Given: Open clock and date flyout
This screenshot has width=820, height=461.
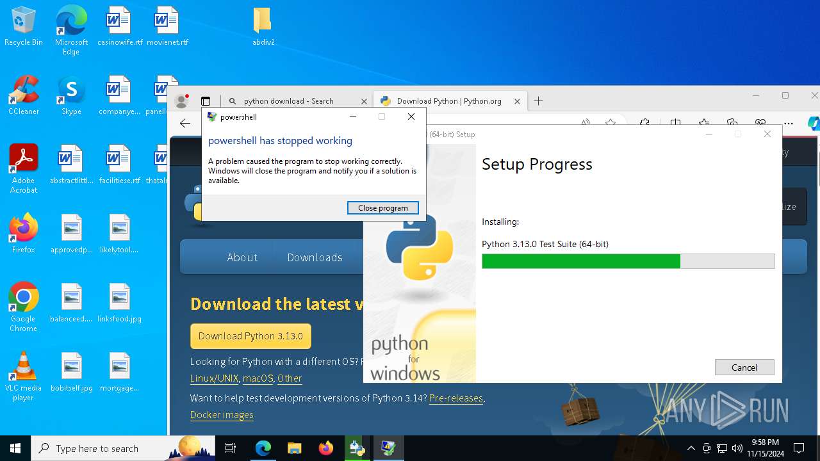Looking at the screenshot, I should click(765, 448).
